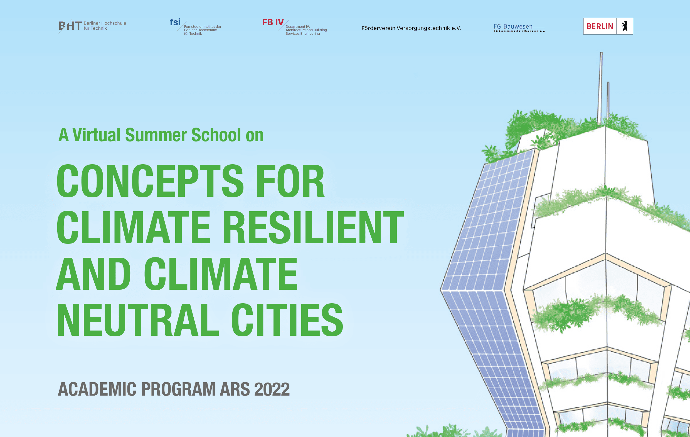Click the red BERLIN wordmark
Screen dimensions: 690x437
(600, 26)
